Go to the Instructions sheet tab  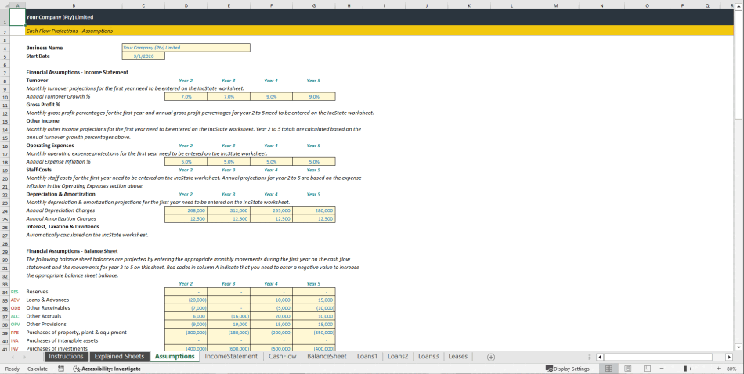tap(65, 357)
